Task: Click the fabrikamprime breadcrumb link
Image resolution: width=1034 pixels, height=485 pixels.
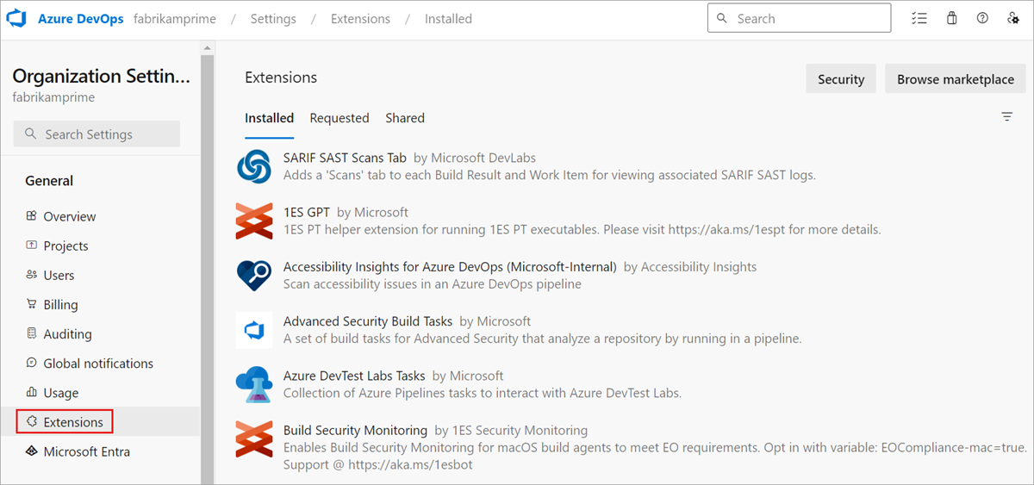Action: point(175,18)
